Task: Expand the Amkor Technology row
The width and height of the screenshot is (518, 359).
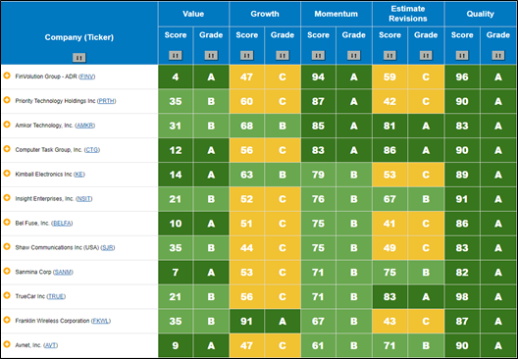Action: [x=7, y=125]
